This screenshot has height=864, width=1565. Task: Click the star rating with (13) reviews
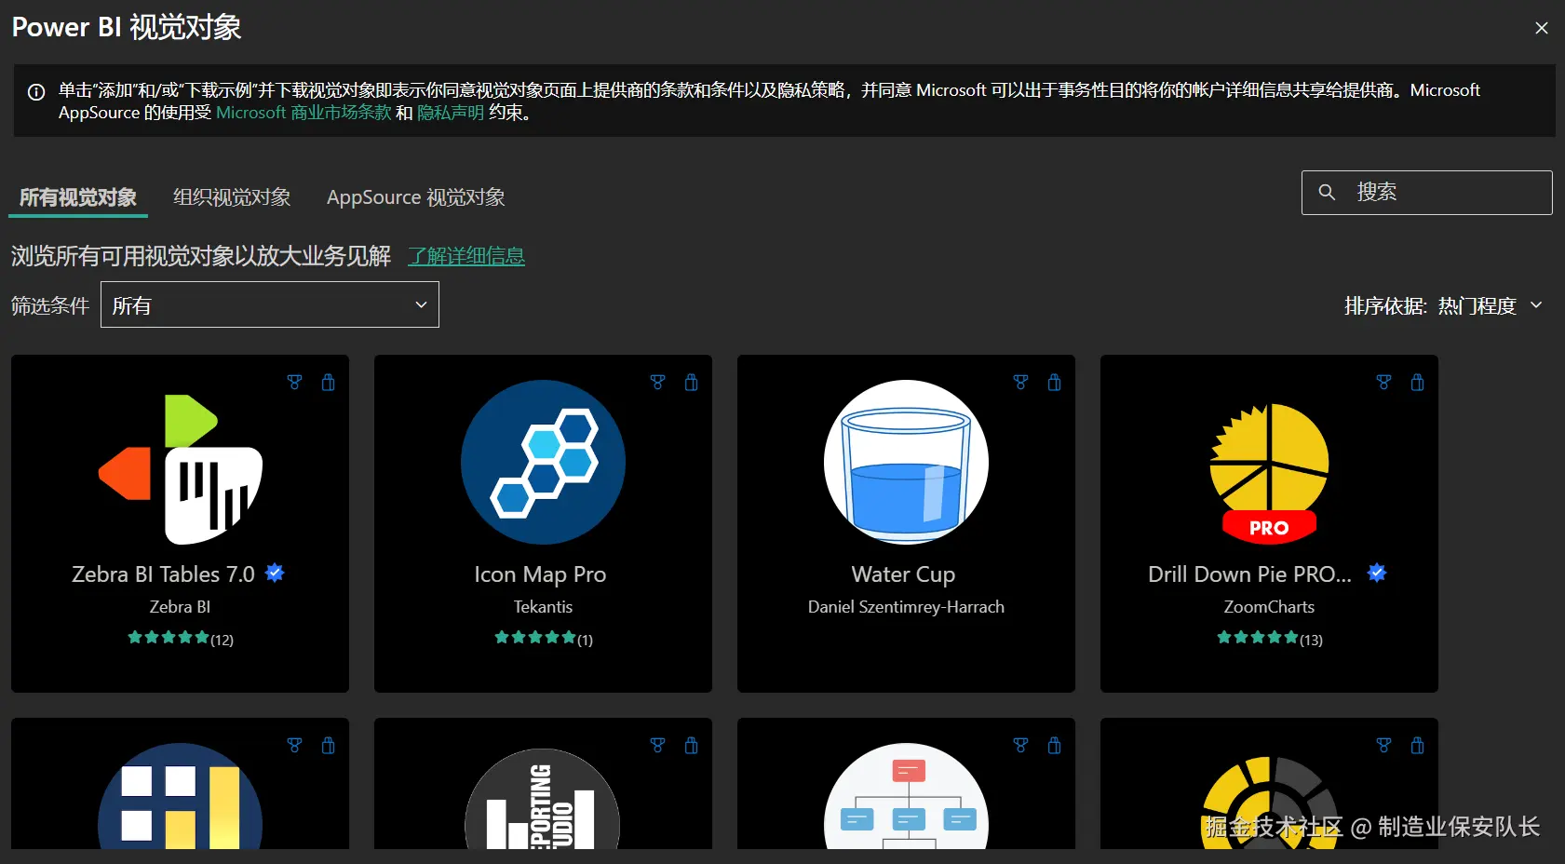[x=1270, y=639]
